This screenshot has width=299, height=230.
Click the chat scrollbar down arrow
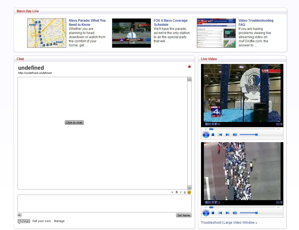pos(189,187)
